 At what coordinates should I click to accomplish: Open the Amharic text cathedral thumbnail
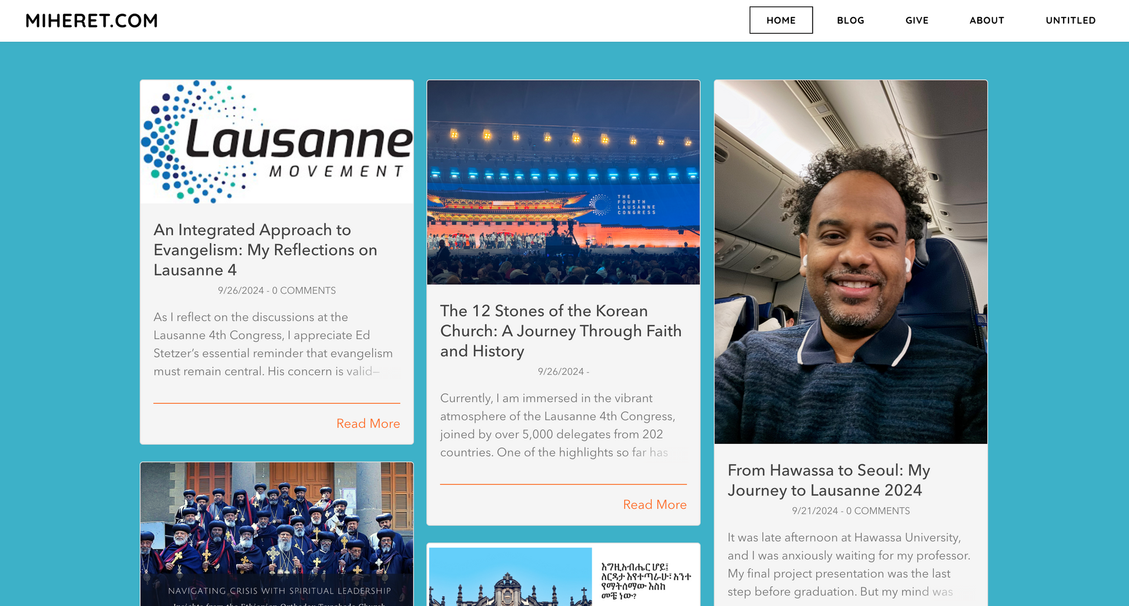(563, 576)
